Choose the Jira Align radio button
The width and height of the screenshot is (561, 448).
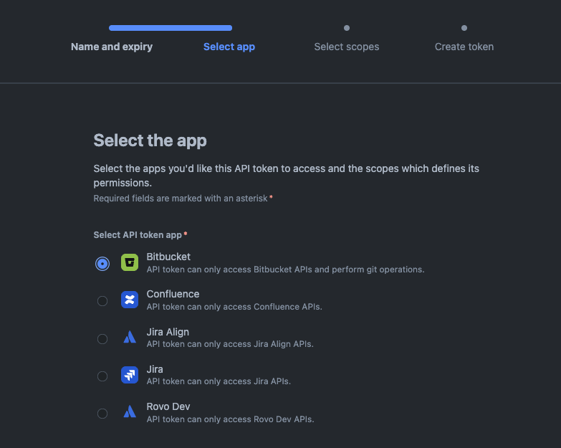pyautogui.click(x=102, y=338)
